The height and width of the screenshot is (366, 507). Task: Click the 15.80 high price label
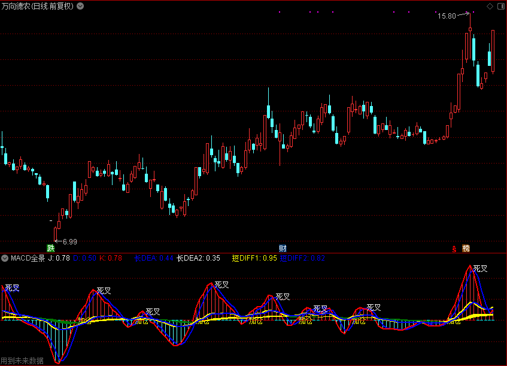point(447,16)
